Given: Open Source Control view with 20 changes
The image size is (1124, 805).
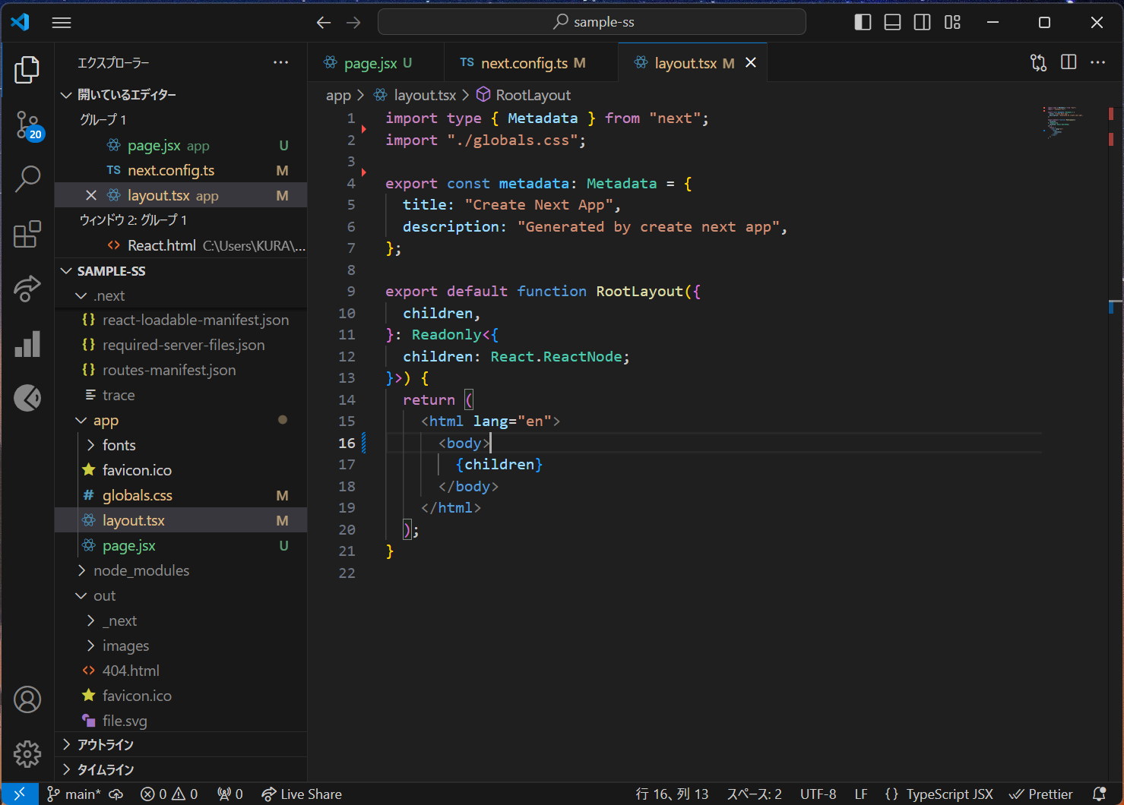Looking at the screenshot, I should 27,125.
